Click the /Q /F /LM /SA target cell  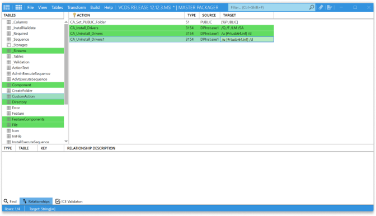(247, 28)
